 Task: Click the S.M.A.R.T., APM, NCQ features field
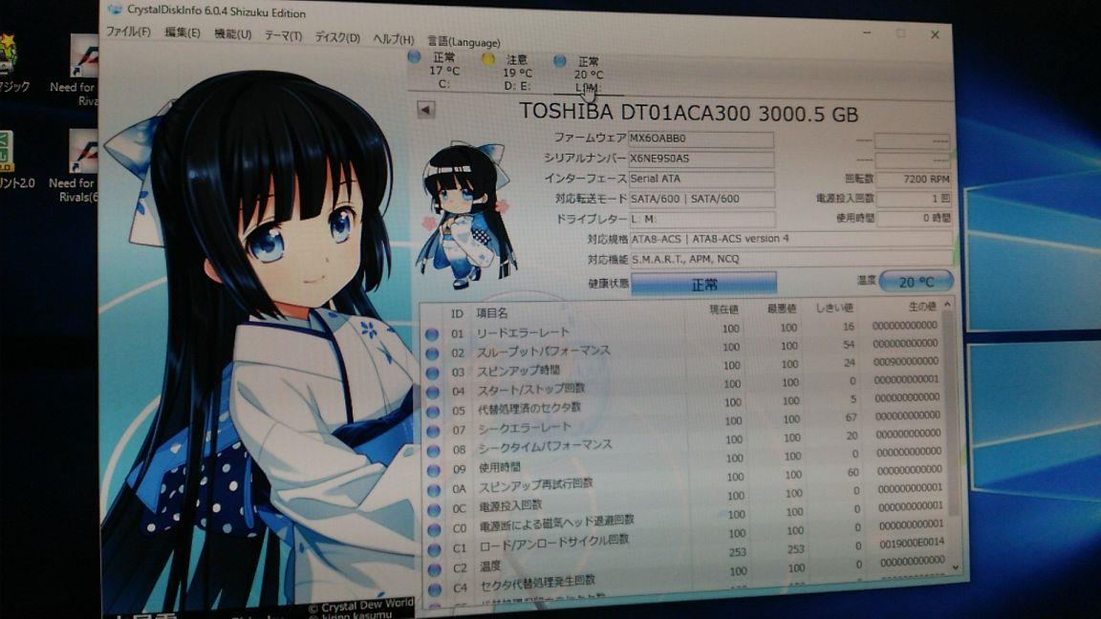[x=790, y=260]
